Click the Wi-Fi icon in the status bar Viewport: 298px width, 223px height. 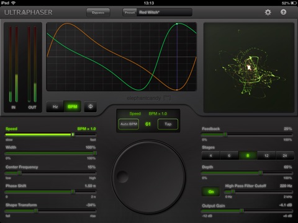point(13,2)
